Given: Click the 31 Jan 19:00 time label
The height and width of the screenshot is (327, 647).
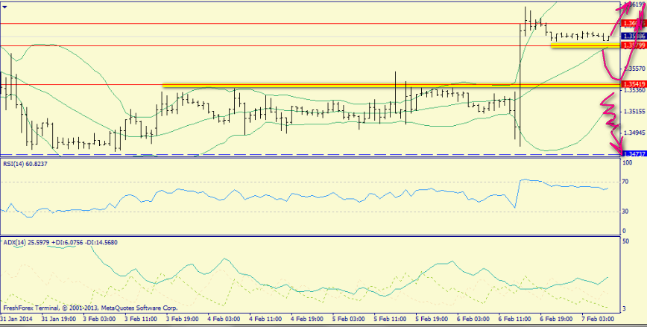Looking at the screenshot, I should (58, 319).
